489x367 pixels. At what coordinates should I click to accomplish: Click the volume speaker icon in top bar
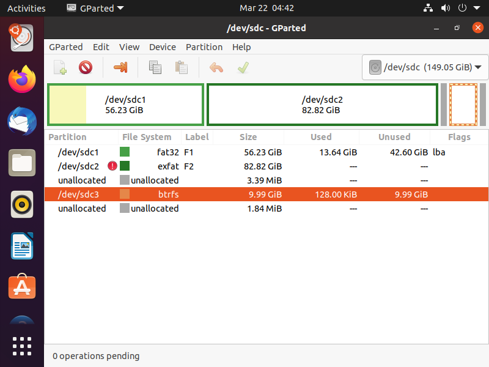(446, 8)
